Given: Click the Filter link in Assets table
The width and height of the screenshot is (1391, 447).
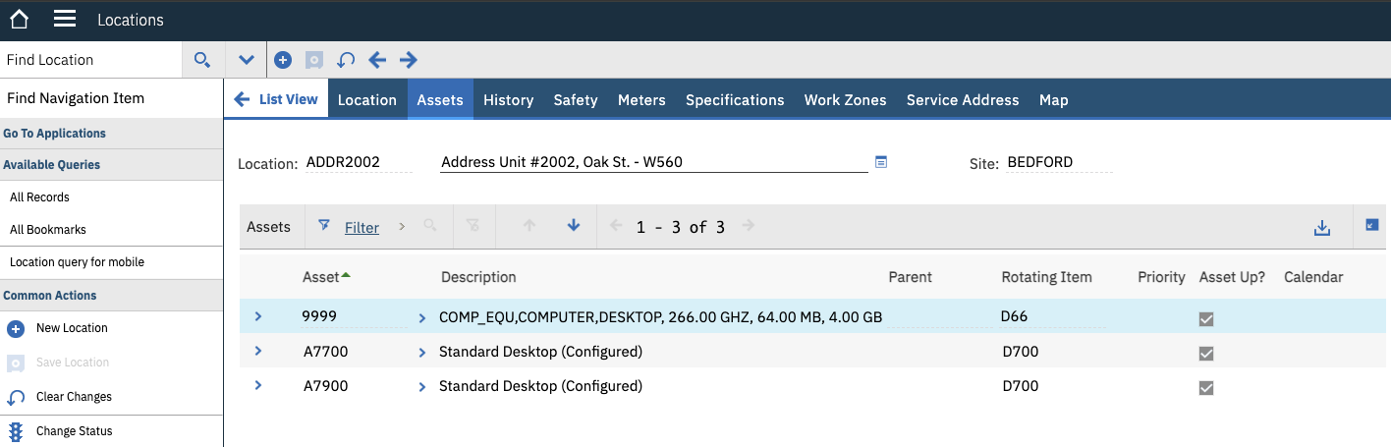Looking at the screenshot, I should pos(362,228).
